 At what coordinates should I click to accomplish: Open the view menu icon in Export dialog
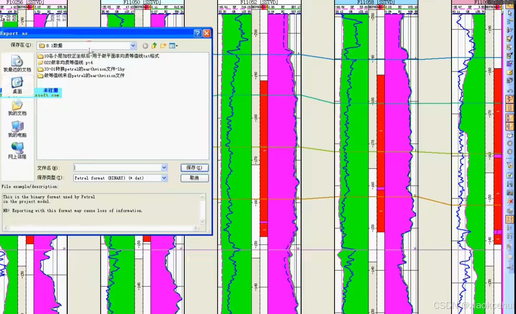point(173,46)
